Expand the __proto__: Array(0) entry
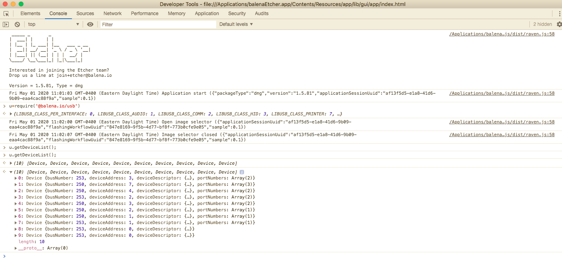This screenshot has width=562, height=265. click(16, 248)
